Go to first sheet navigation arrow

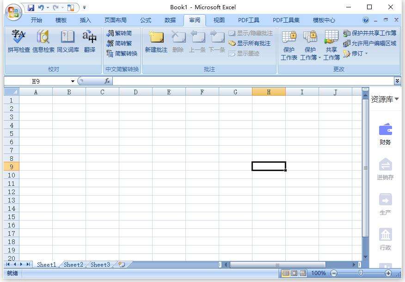[8, 264]
